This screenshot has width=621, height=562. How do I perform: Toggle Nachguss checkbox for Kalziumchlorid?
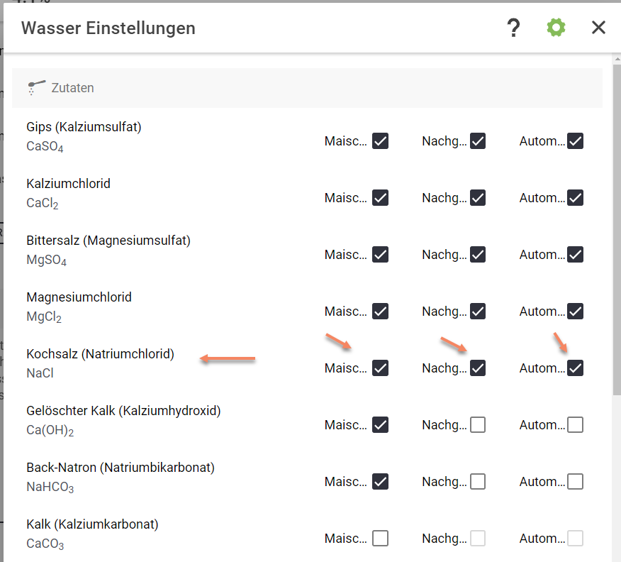pyautogui.click(x=478, y=198)
